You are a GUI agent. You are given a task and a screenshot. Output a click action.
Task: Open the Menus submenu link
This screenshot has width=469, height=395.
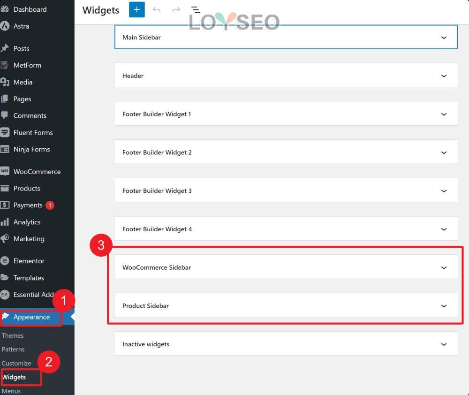(x=11, y=391)
